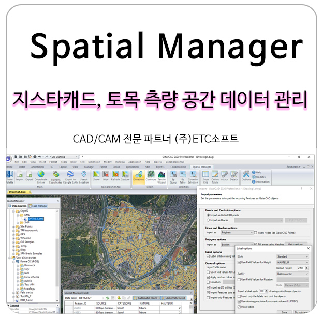Click the Export icon in the Main ribbon group
The image size is (323, 318).
point(29,176)
